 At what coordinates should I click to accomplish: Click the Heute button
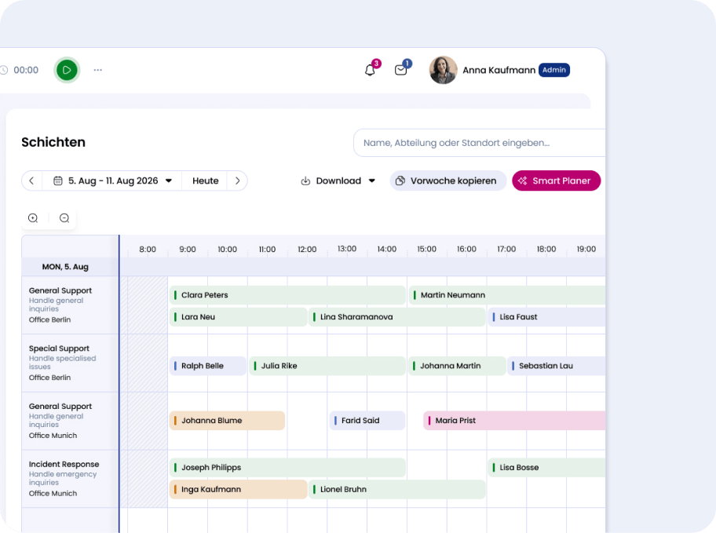(205, 181)
